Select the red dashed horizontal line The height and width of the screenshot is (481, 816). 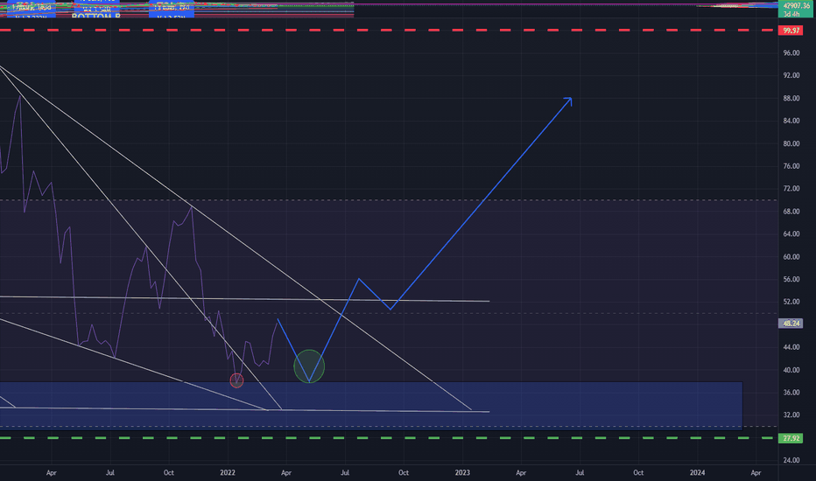click(388, 30)
